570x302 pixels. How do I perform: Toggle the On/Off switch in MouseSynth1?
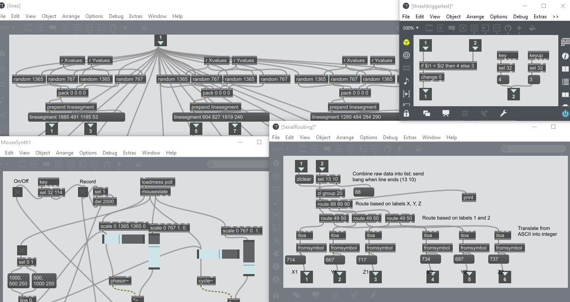point(18,192)
